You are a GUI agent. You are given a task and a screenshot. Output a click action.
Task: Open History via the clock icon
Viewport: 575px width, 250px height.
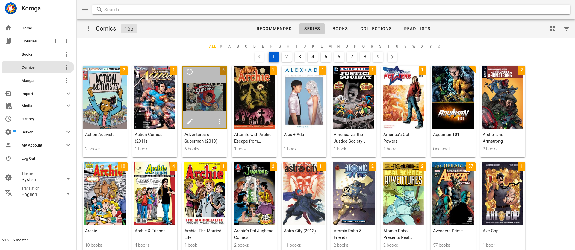pos(8,119)
